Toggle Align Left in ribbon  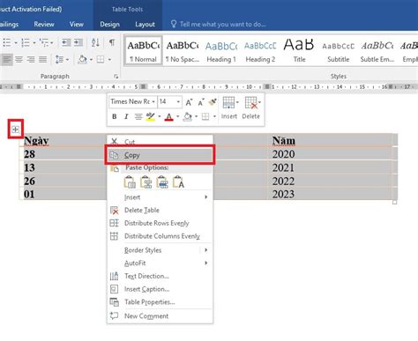point(7,60)
